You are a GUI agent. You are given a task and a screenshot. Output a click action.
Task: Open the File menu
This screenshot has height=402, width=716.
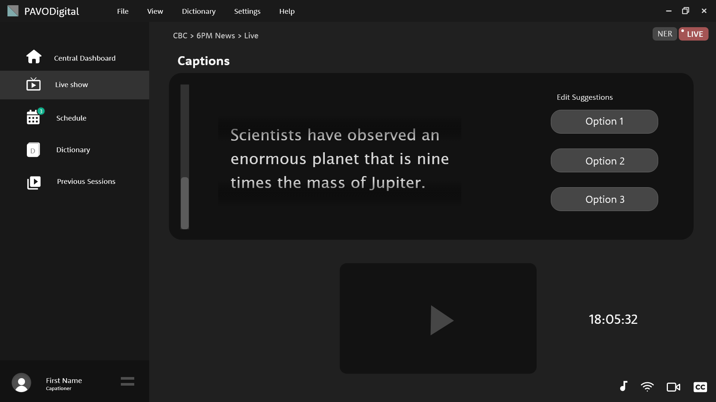123,11
